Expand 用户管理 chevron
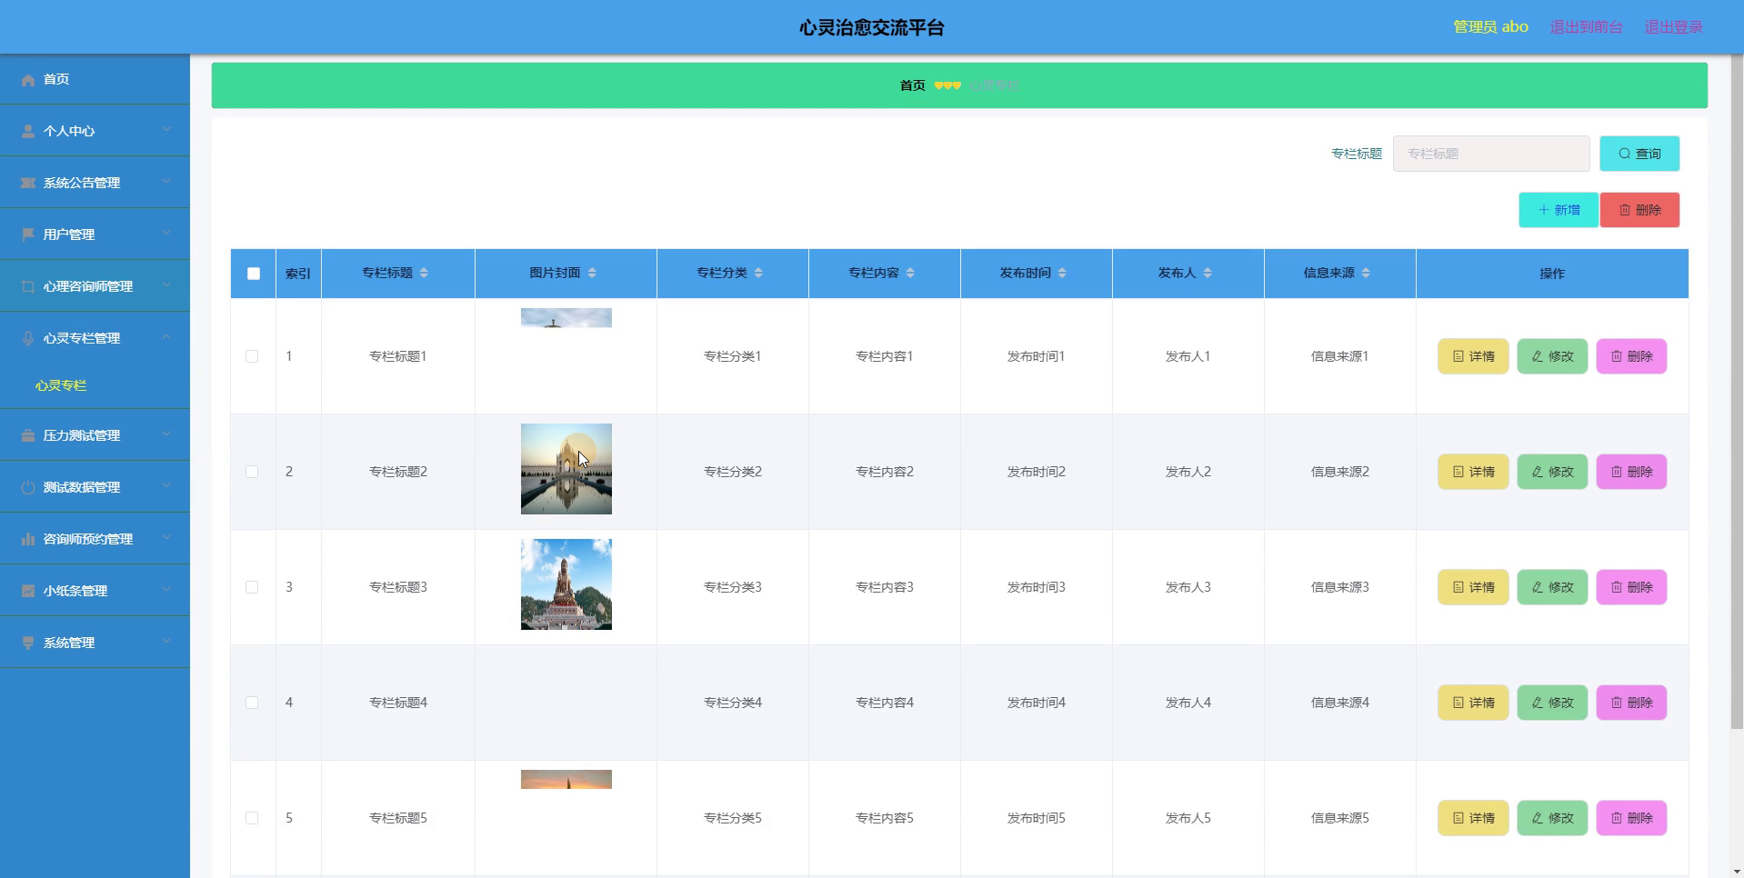The height and width of the screenshot is (878, 1744). [x=166, y=234]
